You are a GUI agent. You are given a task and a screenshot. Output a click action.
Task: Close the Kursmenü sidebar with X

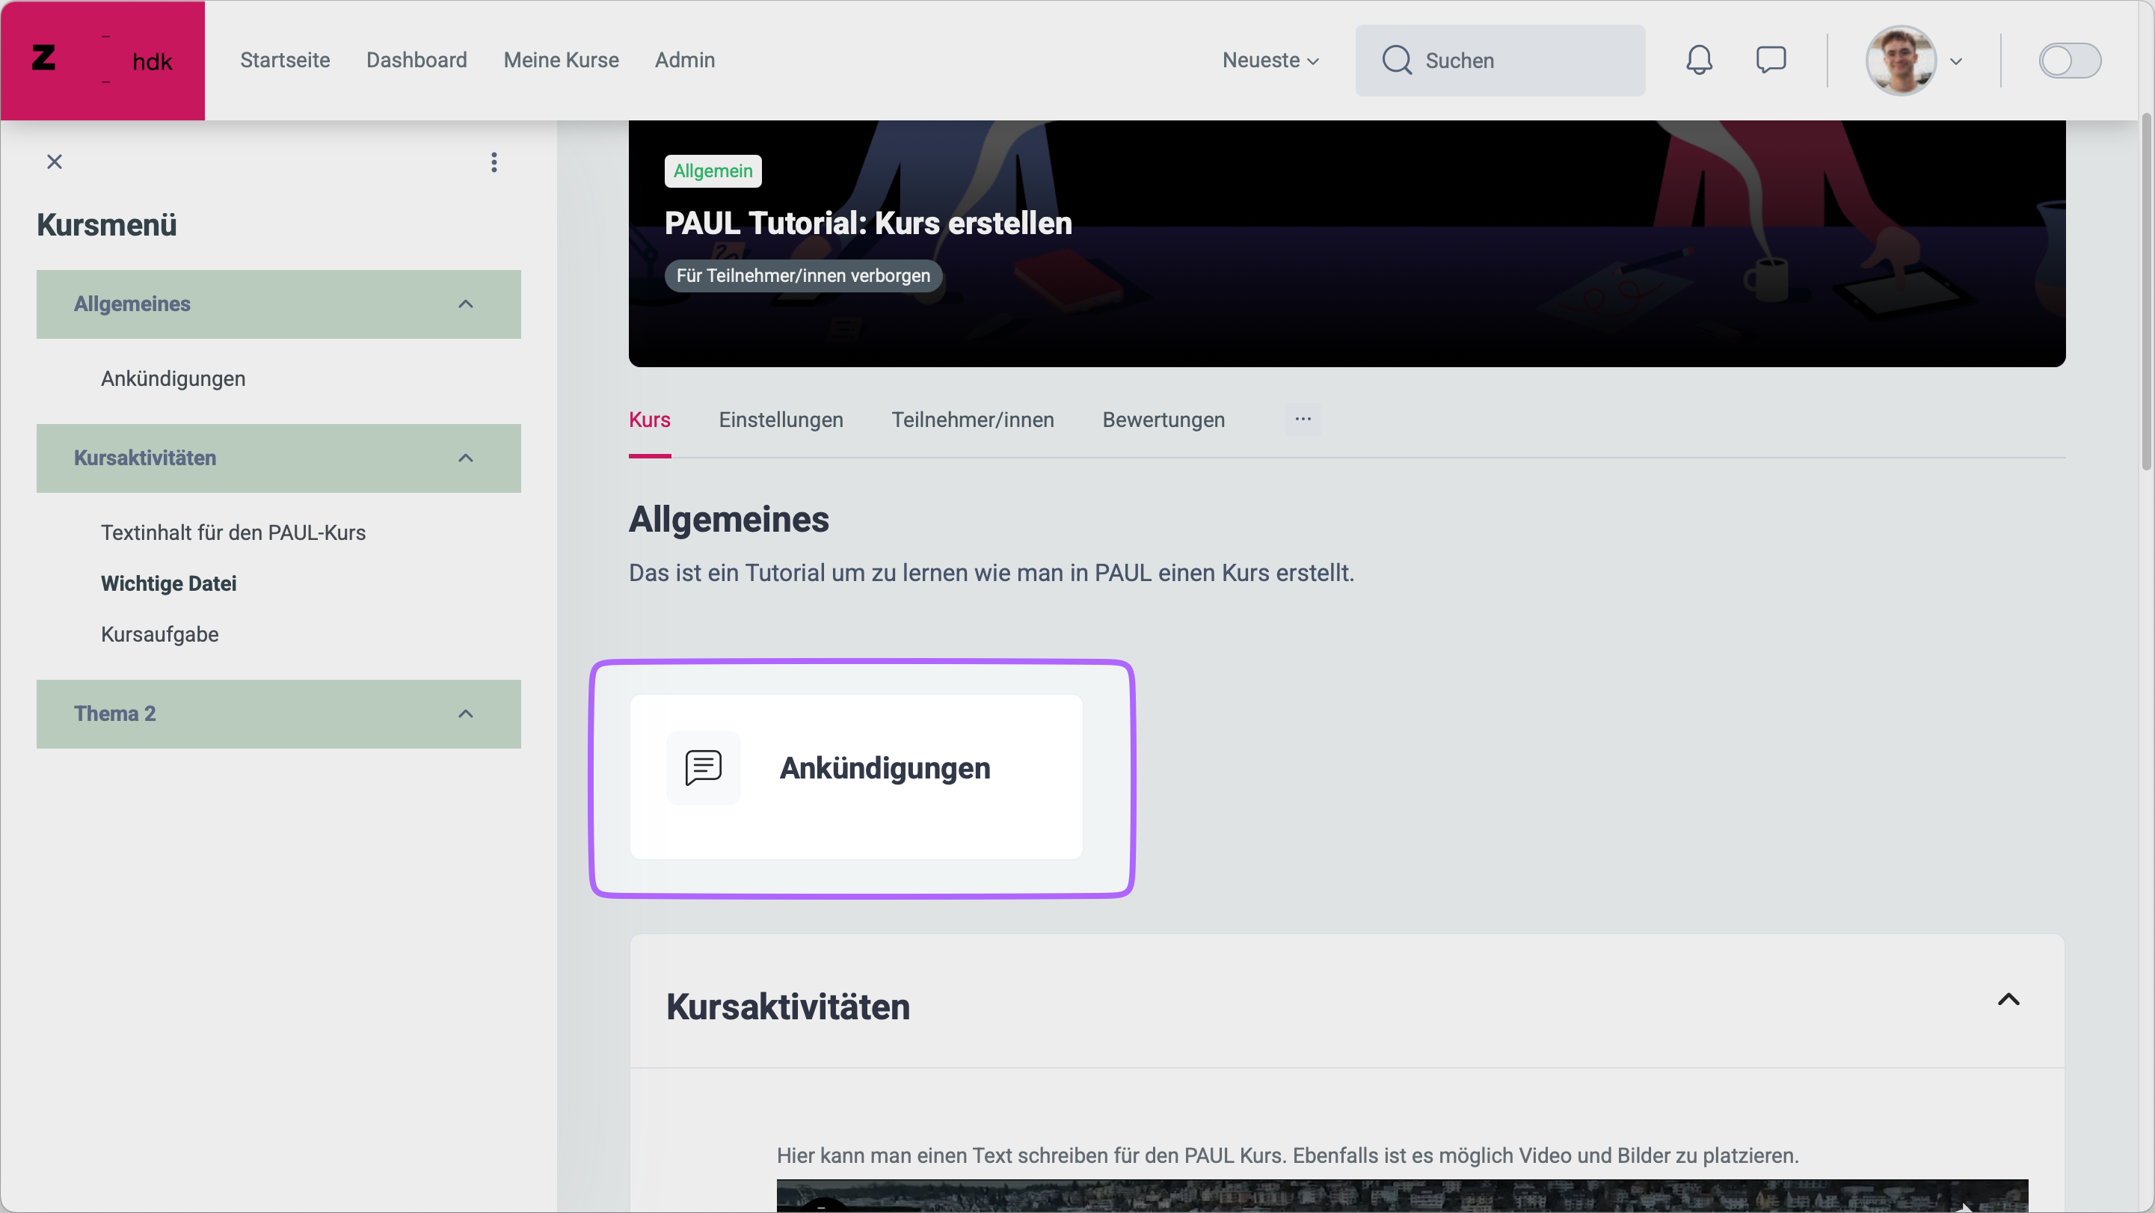click(55, 162)
